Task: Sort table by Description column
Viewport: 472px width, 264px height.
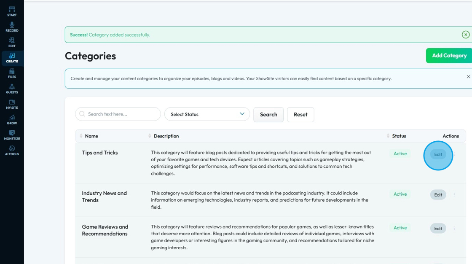Action: click(x=150, y=136)
